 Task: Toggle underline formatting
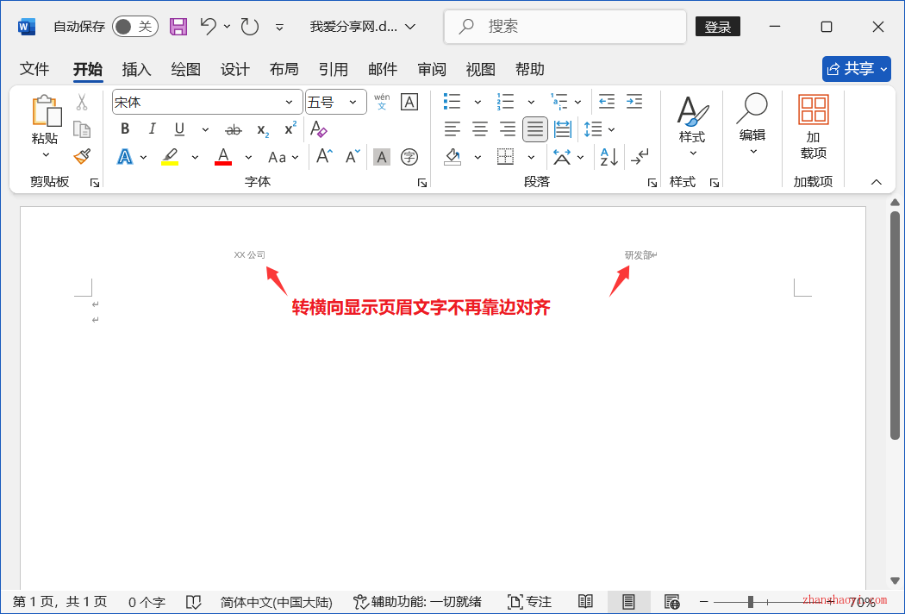(x=179, y=128)
